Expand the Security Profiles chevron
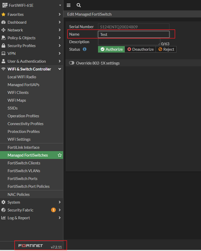 point(60,46)
